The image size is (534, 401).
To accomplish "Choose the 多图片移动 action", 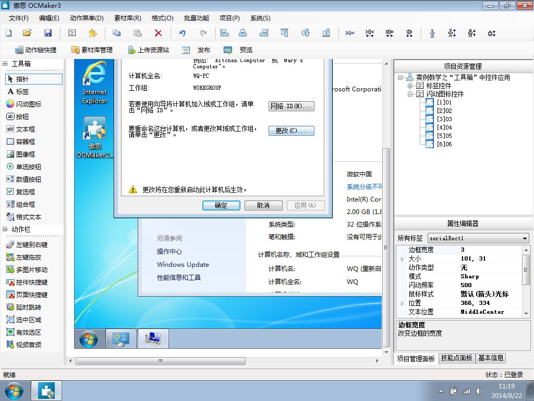I will pyautogui.click(x=27, y=270).
